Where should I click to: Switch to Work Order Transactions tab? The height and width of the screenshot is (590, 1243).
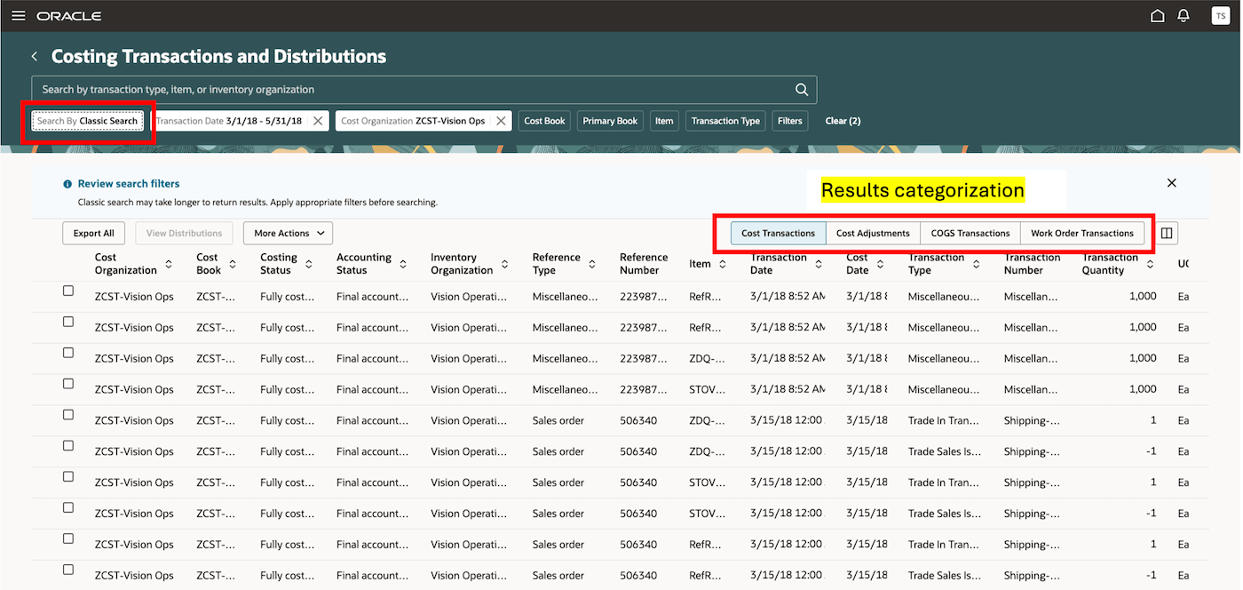1082,234
